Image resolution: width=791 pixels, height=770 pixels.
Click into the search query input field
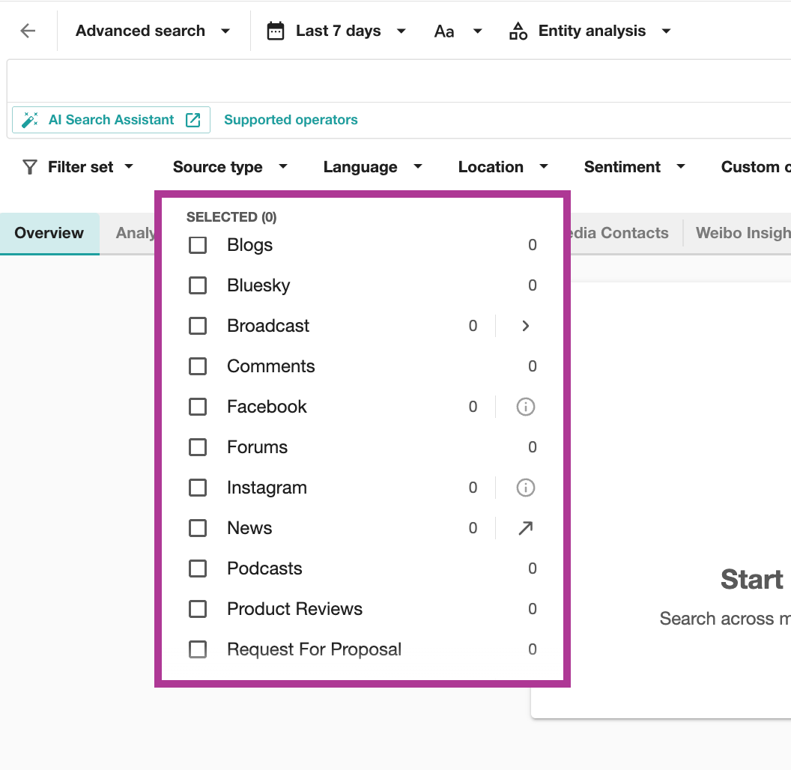[x=398, y=81]
